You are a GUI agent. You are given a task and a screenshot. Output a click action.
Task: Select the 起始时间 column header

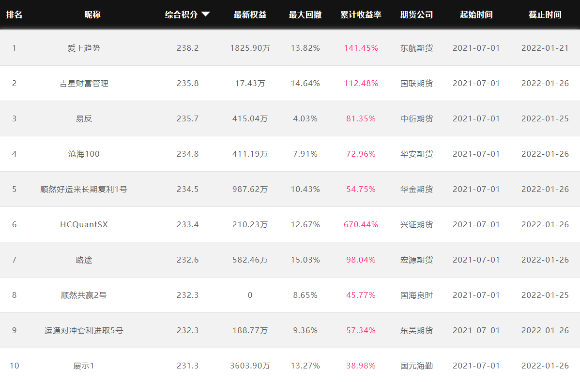coord(476,15)
